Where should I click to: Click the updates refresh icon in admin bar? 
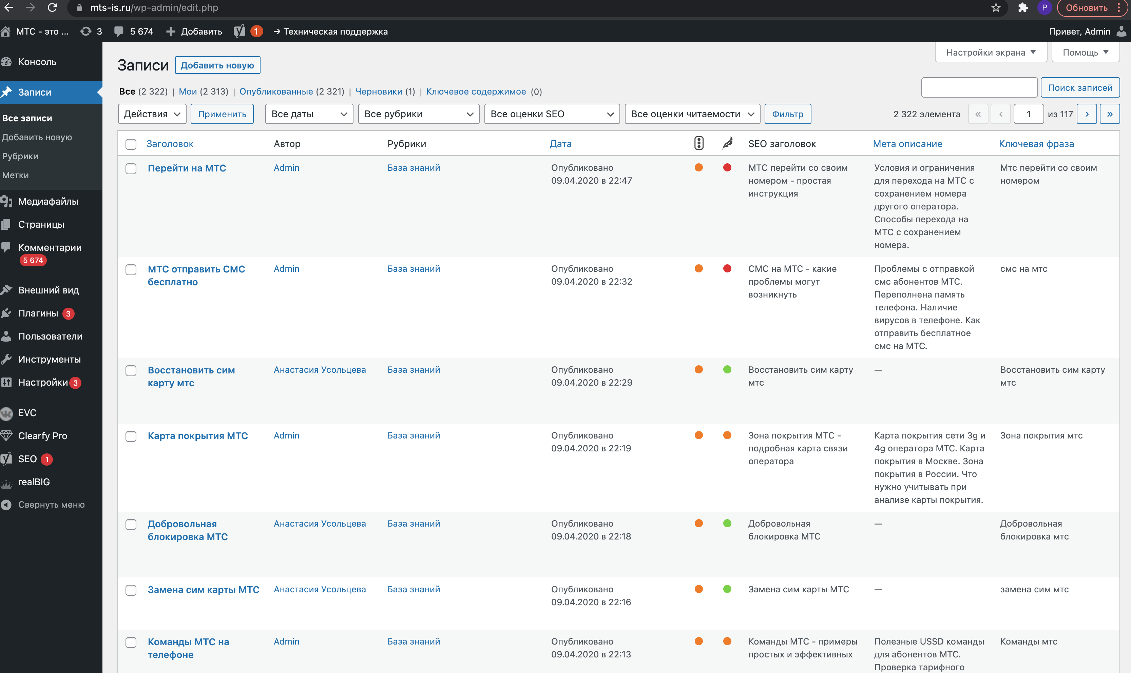click(85, 31)
